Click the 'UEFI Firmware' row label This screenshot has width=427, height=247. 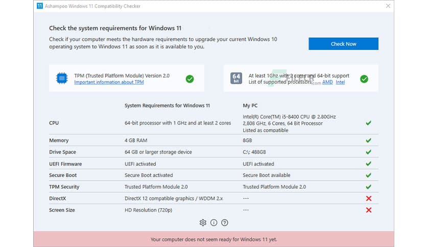[65, 164]
